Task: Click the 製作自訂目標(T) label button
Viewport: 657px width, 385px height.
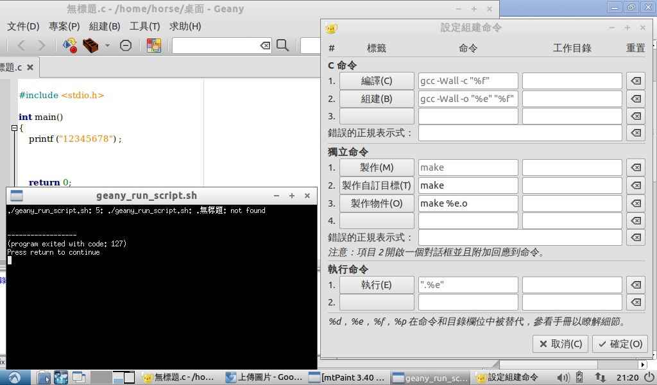Action: 377,185
